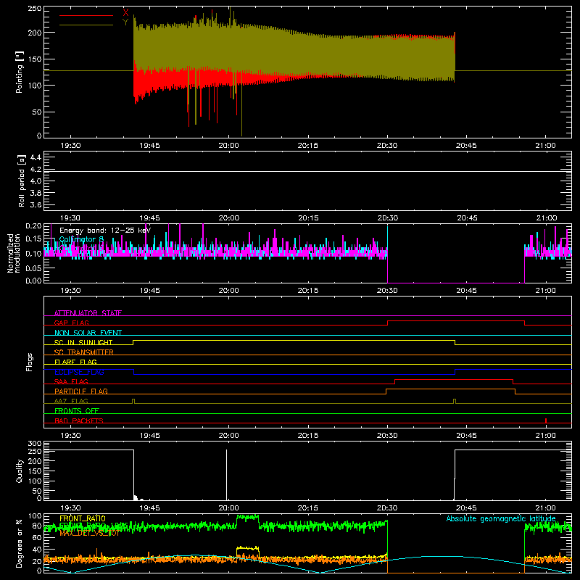This screenshot has width=580, height=580.
Task: Click the Normalized modulation axis title
Action: [x=14, y=253]
